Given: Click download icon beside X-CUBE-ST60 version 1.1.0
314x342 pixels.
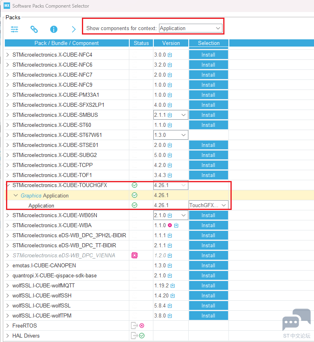Looking at the screenshot, I should click(170, 125).
